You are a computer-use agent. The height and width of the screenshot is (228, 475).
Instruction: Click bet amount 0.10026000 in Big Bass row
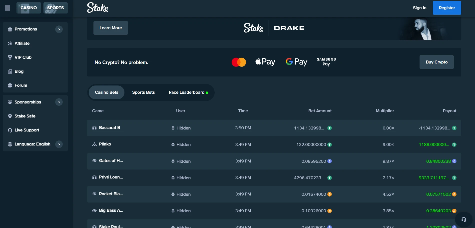tap(314, 211)
